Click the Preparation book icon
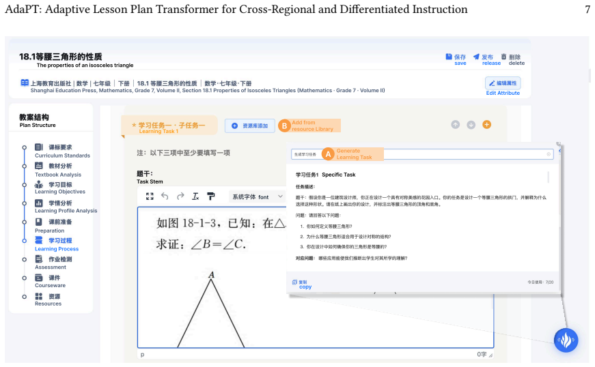The height and width of the screenshot is (367, 595). pos(39,222)
